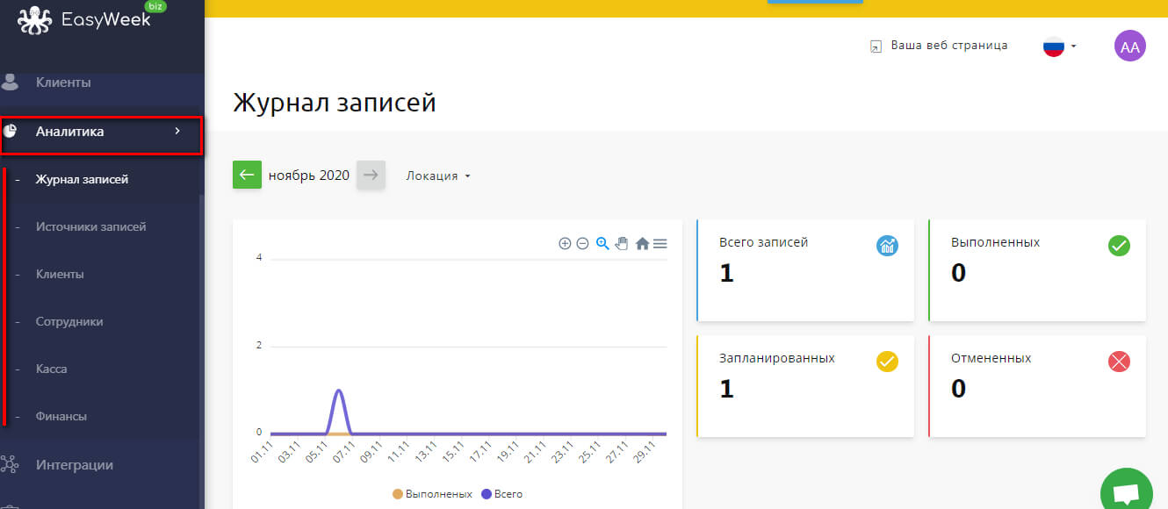Viewport: 1168px width, 509px height.
Task: Activate the hand panning tool on chart
Action: (622, 244)
